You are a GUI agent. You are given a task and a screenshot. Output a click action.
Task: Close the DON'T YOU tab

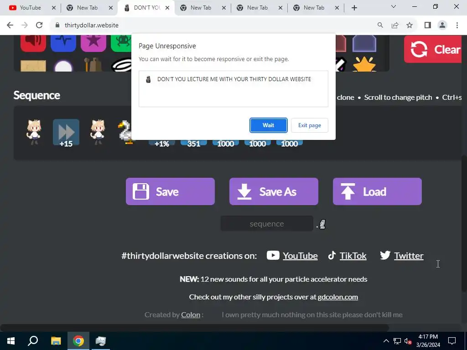click(x=167, y=8)
